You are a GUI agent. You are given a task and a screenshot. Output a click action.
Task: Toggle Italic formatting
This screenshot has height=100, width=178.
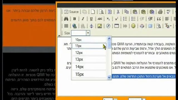[x=83, y=19]
